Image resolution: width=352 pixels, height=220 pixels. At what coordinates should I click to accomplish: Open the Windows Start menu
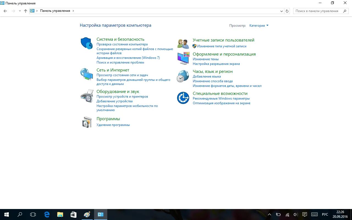coord(7,215)
